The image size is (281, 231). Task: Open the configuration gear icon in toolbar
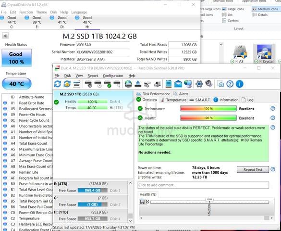[x=199, y=84]
